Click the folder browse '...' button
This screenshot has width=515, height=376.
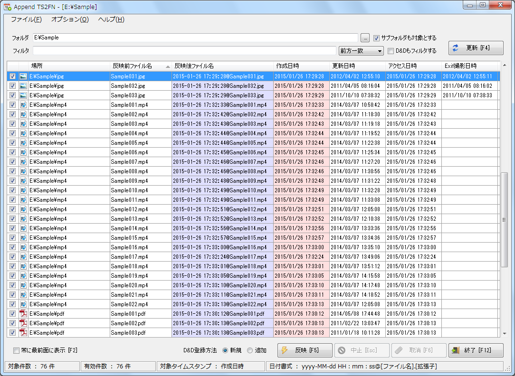pos(365,38)
